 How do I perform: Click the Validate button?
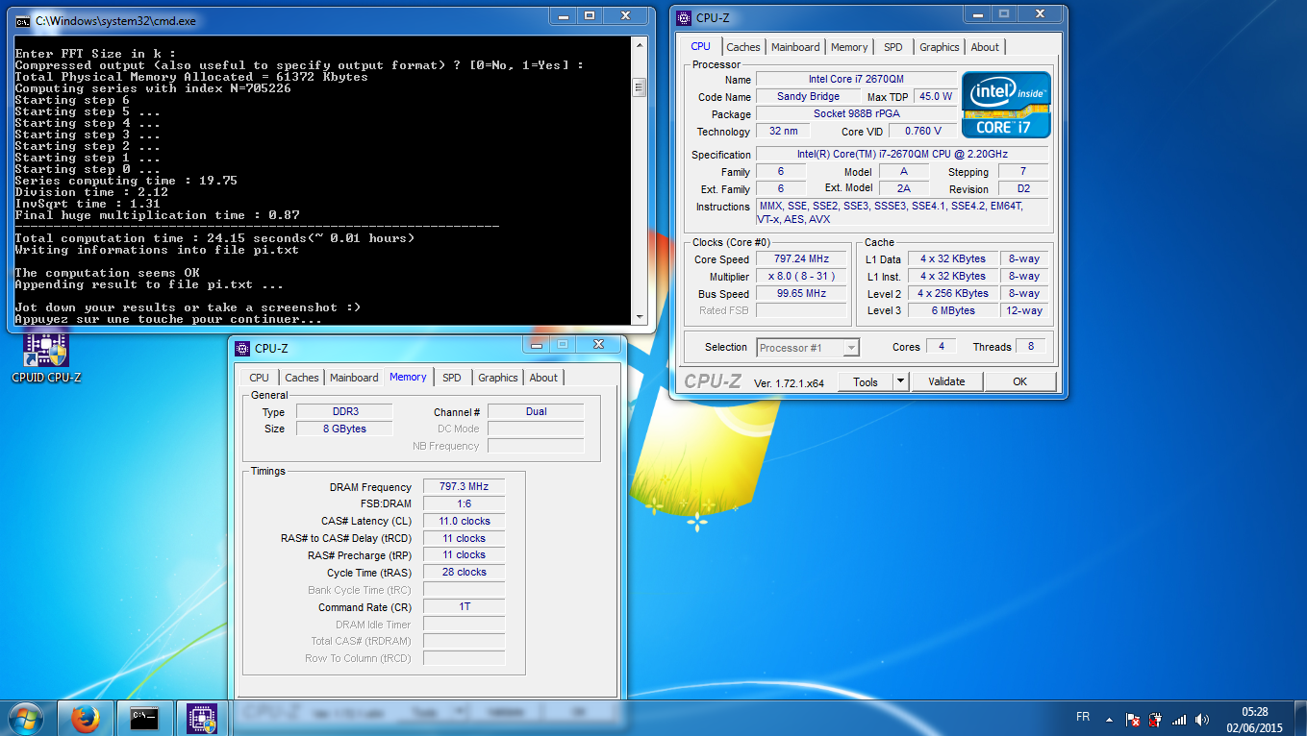[946, 381]
